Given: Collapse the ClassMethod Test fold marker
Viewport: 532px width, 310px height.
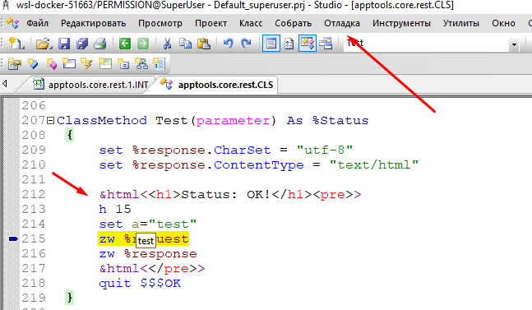Looking at the screenshot, I should click(50, 120).
